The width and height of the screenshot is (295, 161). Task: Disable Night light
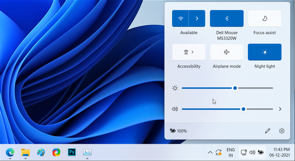(264, 52)
